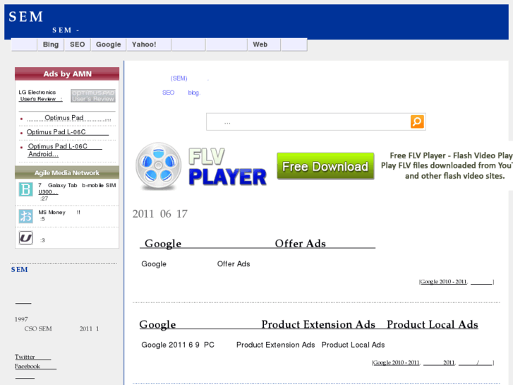Click the FLV PLAYER logo text
Image resolution: width=513 pixels, height=385 pixels.
[x=227, y=167]
